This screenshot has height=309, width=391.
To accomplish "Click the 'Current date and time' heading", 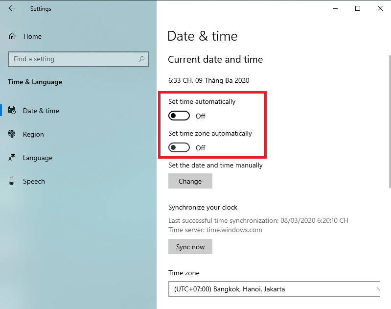I will click(x=215, y=59).
